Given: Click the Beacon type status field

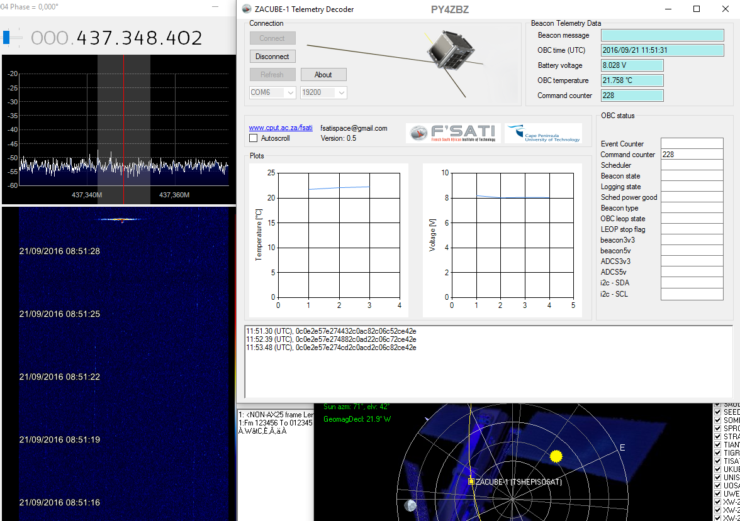Looking at the screenshot, I should click(692, 208).
